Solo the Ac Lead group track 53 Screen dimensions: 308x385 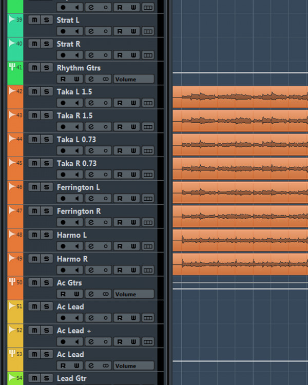(x=47, y=354)
